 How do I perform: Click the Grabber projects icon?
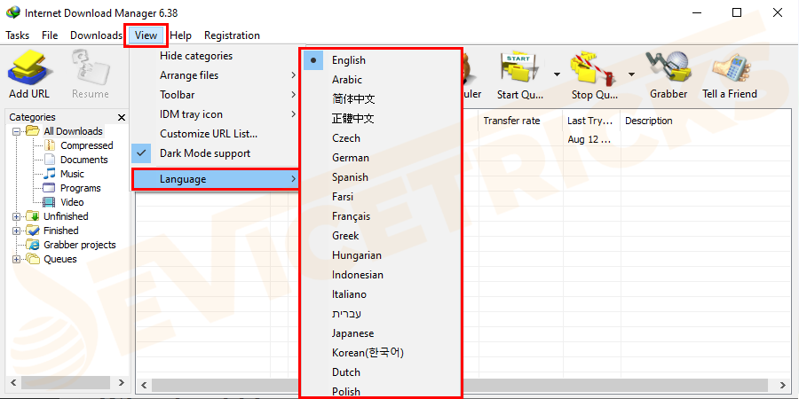(x=33, y=245)
